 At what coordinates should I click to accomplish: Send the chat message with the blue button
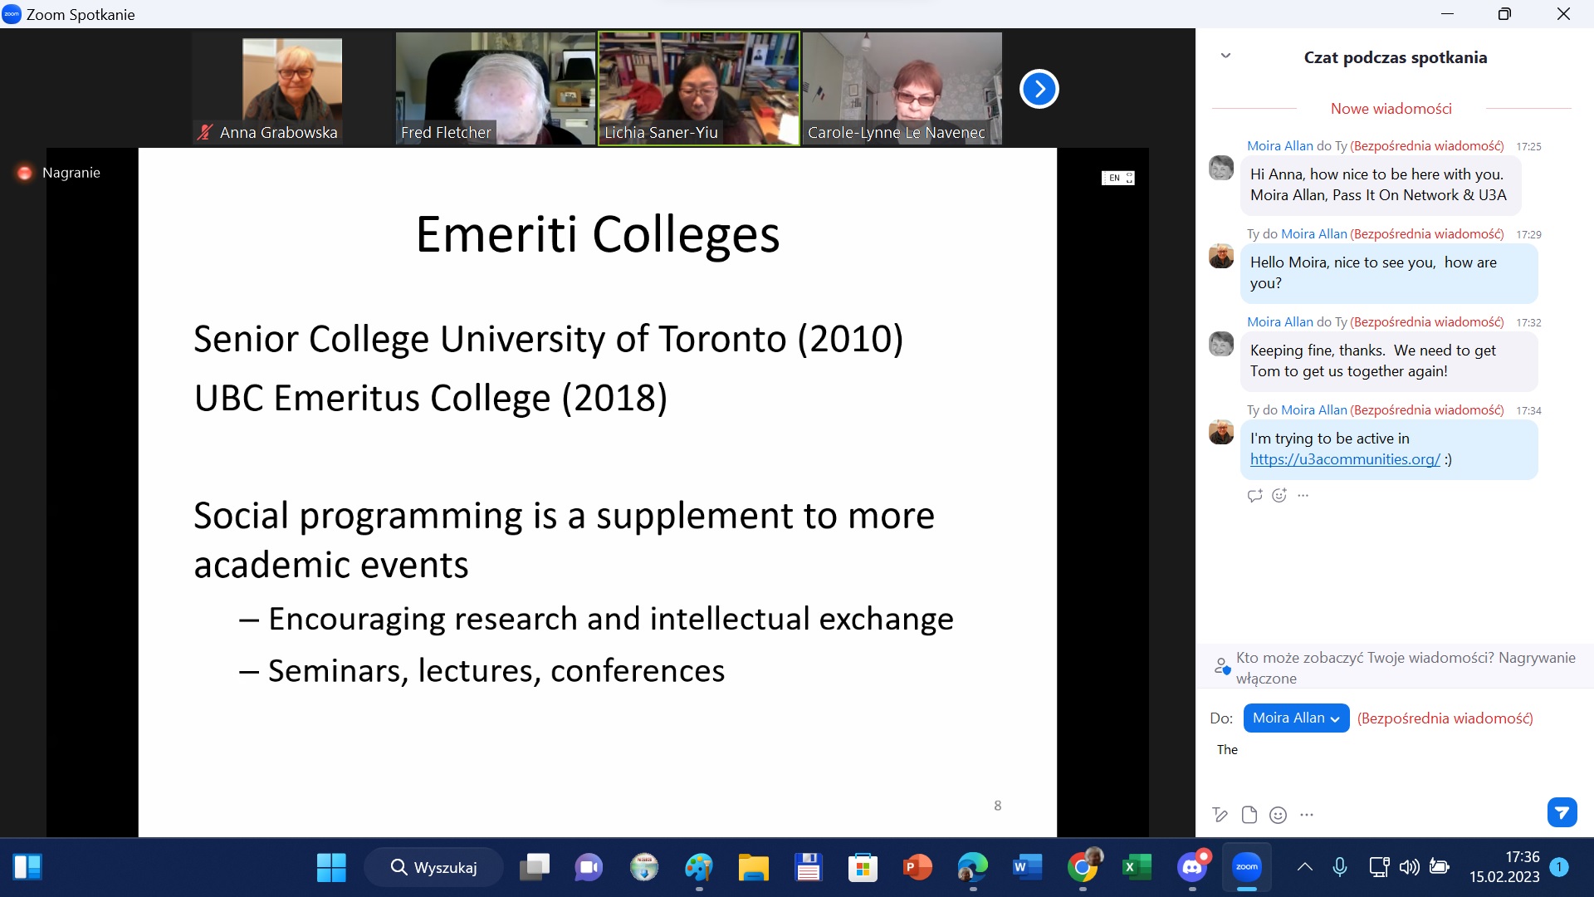1562,812
